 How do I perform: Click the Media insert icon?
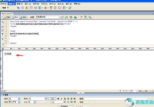click(x=46, y=8)
